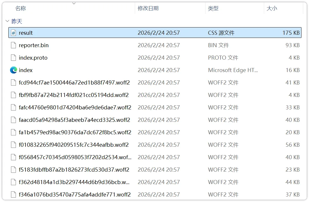
Task: Sort files by the 大小 column header
Action: [x=271, y=8]
